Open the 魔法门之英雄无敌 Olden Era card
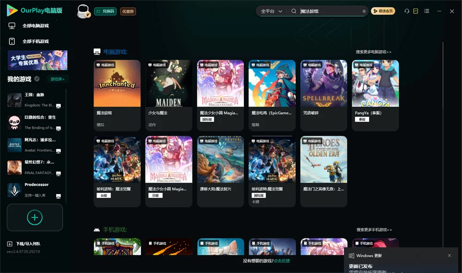Viewport: 462px width, 273px height. [324, 172]
